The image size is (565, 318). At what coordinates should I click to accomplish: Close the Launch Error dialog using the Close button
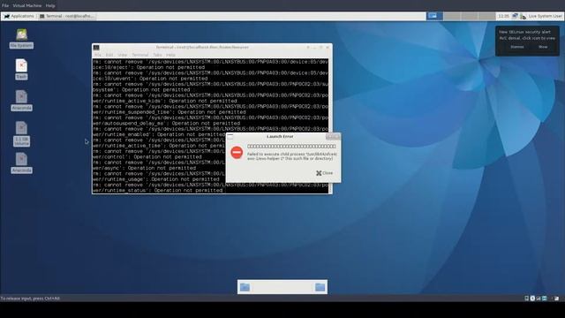point(325,173)
